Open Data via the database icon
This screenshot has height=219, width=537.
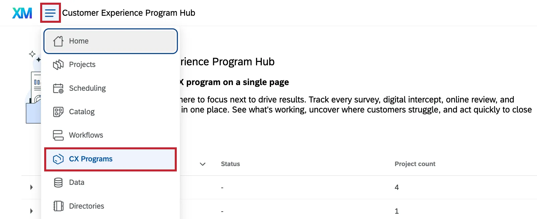(x=58, y=182)
